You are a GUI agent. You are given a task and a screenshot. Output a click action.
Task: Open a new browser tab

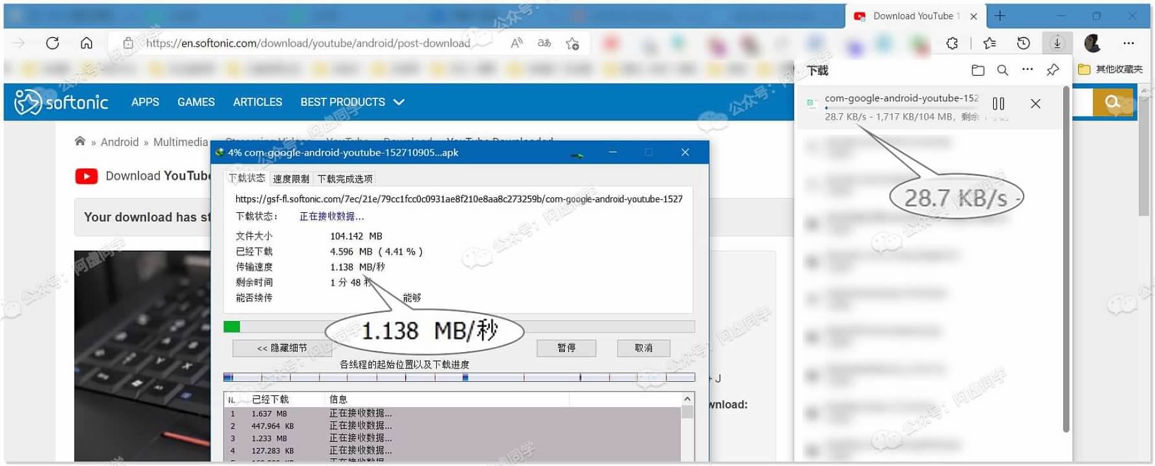(1000, 16)
